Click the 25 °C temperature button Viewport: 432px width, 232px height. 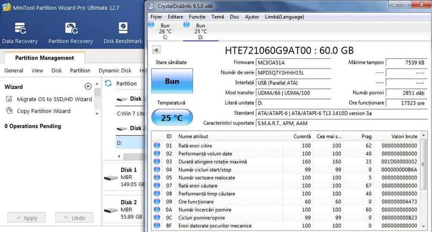pos(172,118)
